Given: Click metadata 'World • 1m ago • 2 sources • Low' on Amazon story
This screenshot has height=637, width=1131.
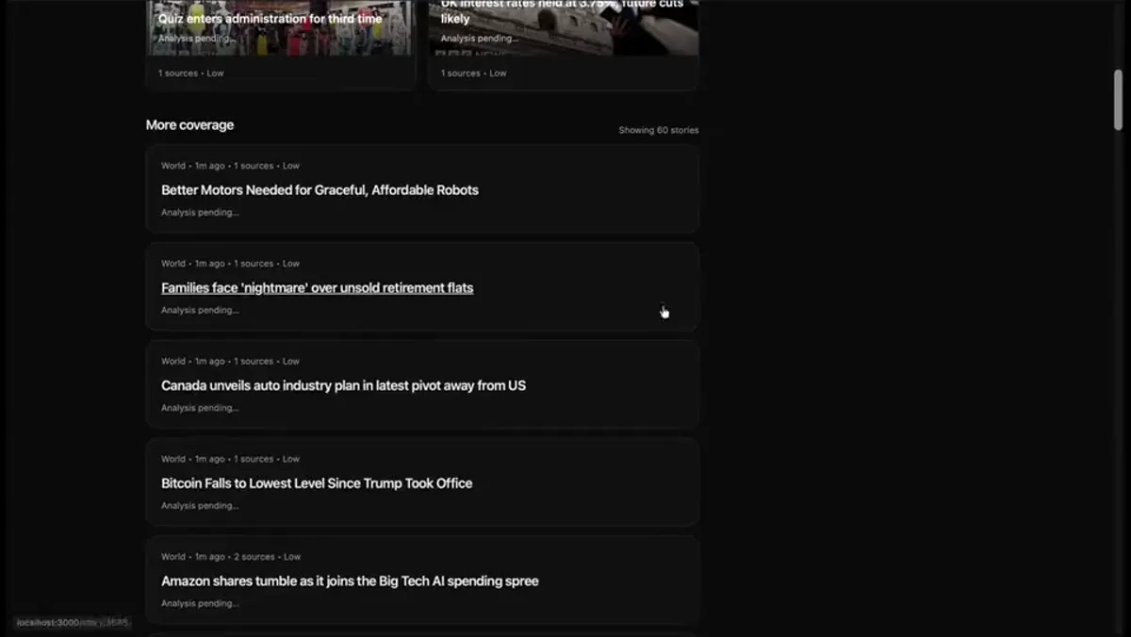Looking at the screenshot, I should click(231, 557).
